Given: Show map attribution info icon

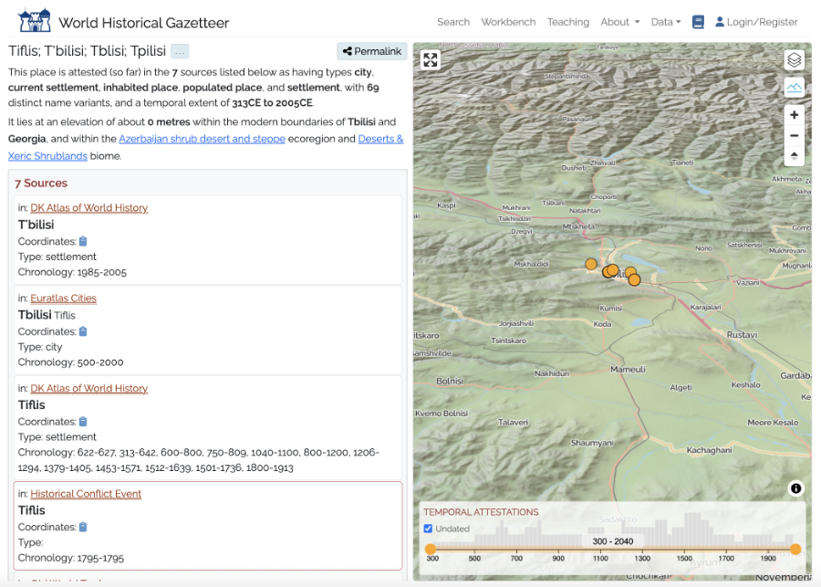Looking at the screenshot, I should click(x=795, y=488).
